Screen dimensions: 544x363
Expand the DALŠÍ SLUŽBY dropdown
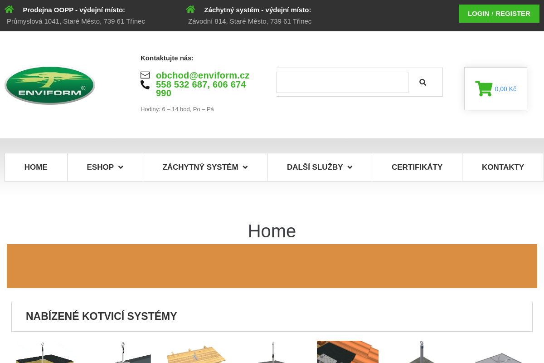click(x=319, y=167)
